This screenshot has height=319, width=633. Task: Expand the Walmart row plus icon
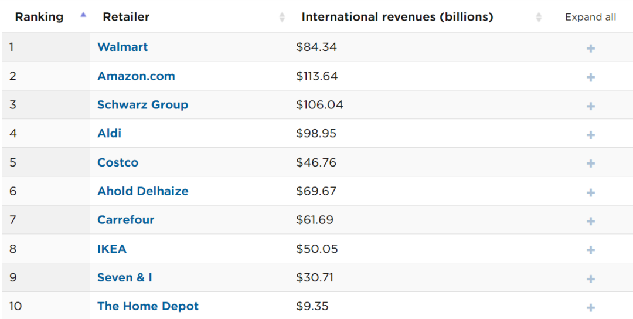click(590, 48)
